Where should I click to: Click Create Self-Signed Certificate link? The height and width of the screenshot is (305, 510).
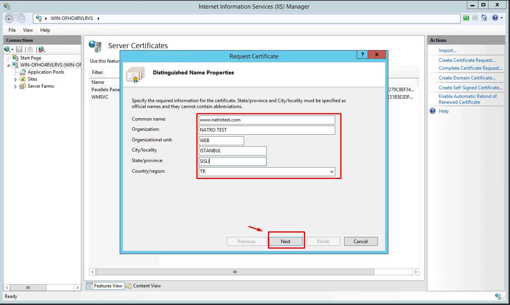(x=470, y=88)
